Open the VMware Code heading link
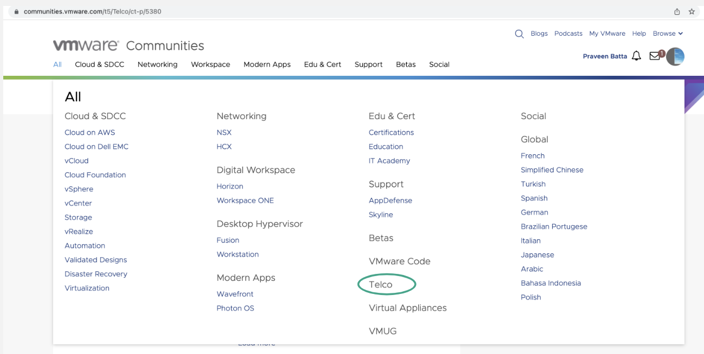This screenshot has width=704, height=354. 399,261
